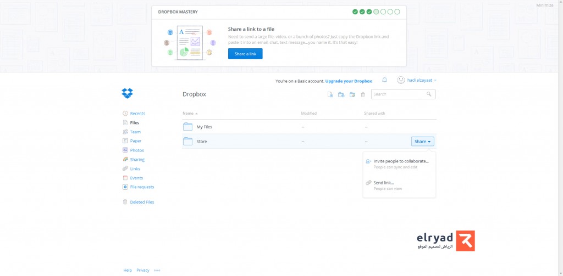Open Paper in the sidebar

136,141
